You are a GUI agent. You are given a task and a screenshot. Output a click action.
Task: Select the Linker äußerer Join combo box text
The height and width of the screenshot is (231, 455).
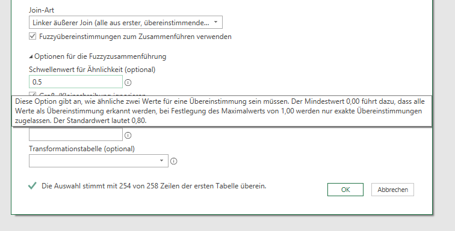121,23
